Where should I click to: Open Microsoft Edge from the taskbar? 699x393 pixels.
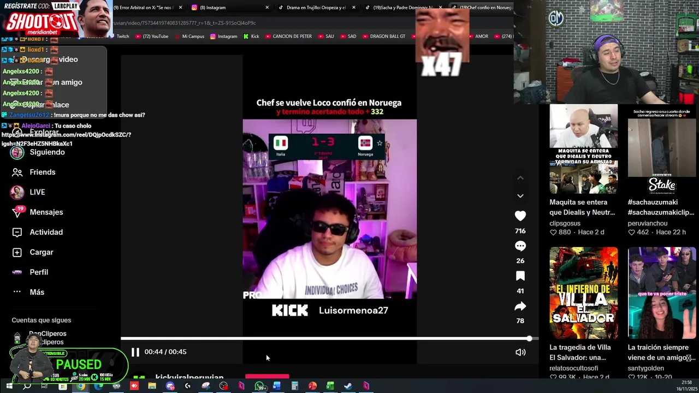(x=98, y=386)
